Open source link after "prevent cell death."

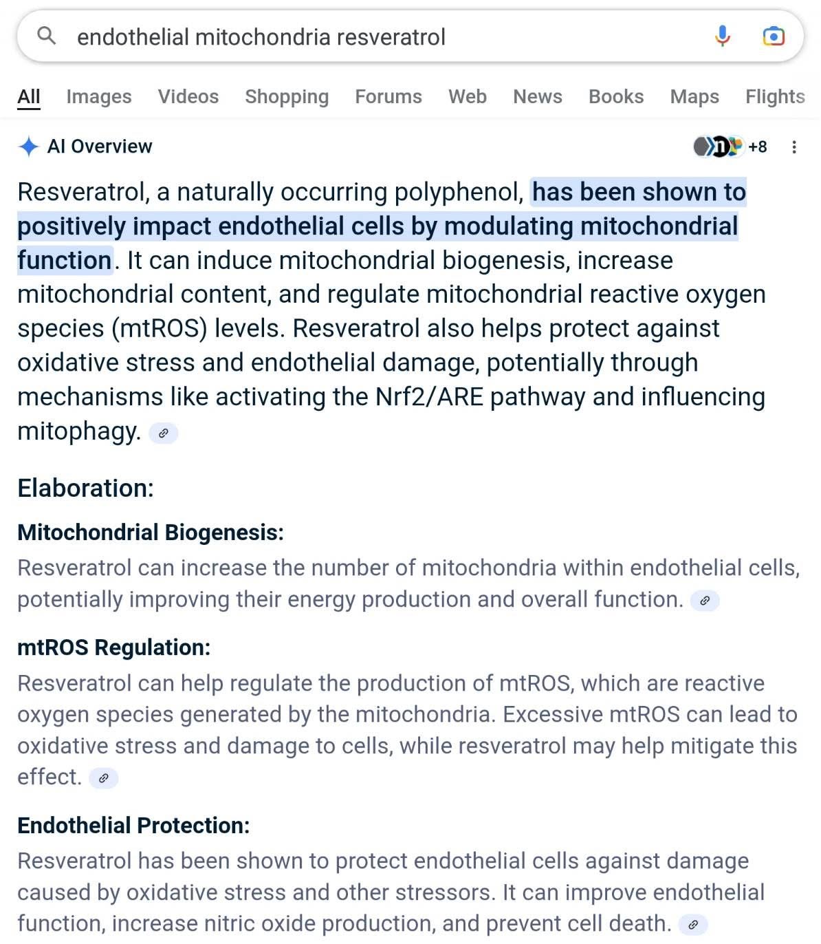tap(693, 925)
